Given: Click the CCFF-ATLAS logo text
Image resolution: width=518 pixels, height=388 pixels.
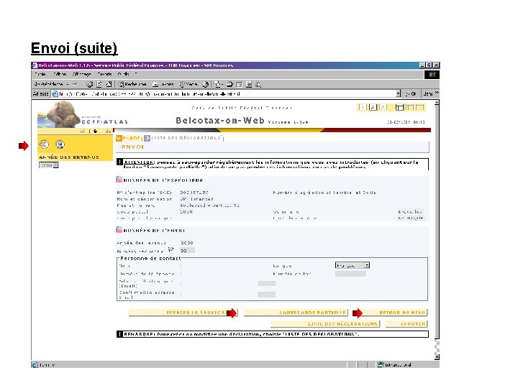Looking at the screenshot, I should pyautogui.click(x=105, y=121).
